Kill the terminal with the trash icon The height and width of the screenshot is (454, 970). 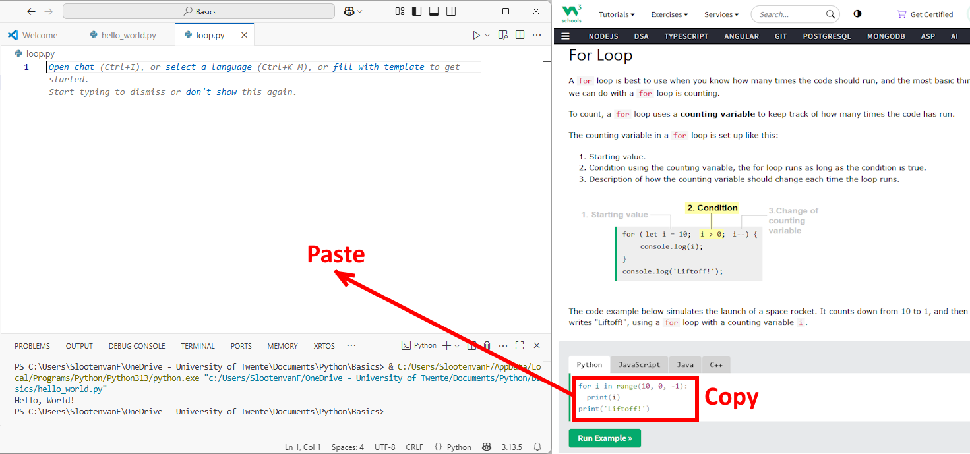click(487, 345)
